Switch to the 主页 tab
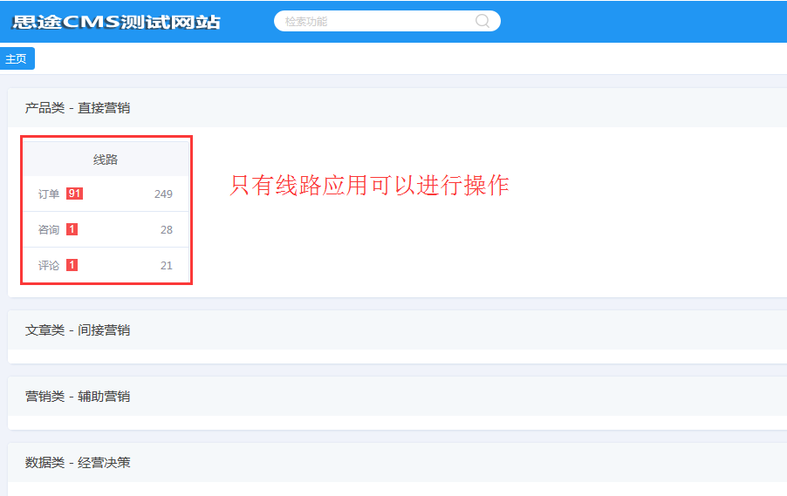This screenshot has width=787, height=496. pyautogui.click(x=17, y=59)
